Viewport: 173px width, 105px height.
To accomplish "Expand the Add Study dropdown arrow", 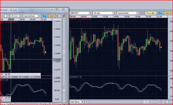I will 82,102.
